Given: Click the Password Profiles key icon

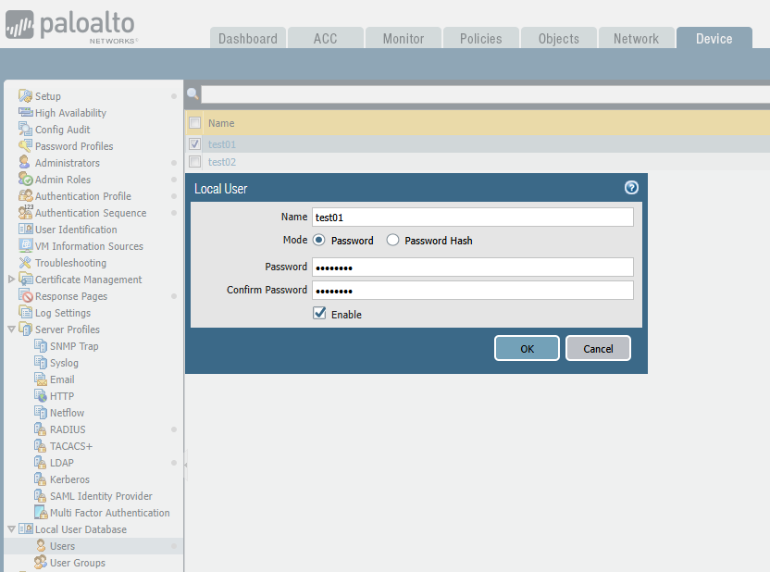Looking at the screenshot, I should point(26,146).
